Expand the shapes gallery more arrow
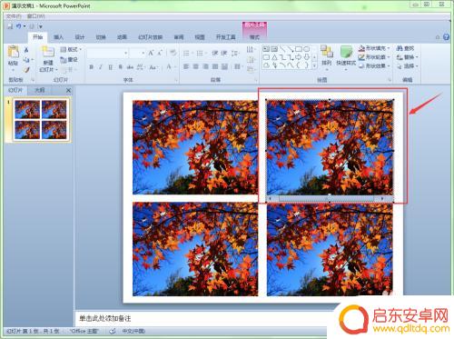 [314, 65]
